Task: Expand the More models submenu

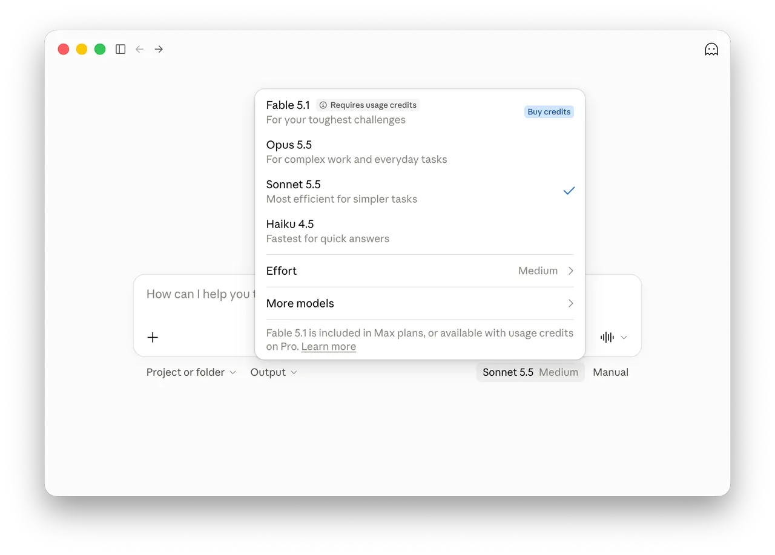Action: (x=420, y=303)
